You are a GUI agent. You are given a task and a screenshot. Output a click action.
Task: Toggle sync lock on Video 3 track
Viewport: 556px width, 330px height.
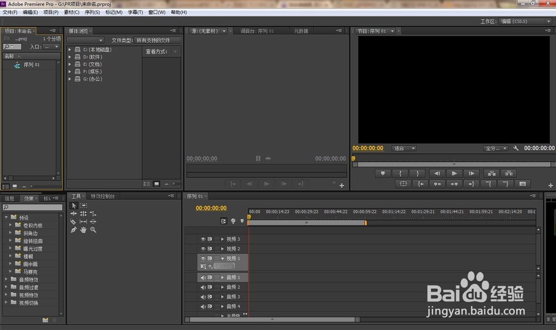pyautogui.click(x=210, y=239)
